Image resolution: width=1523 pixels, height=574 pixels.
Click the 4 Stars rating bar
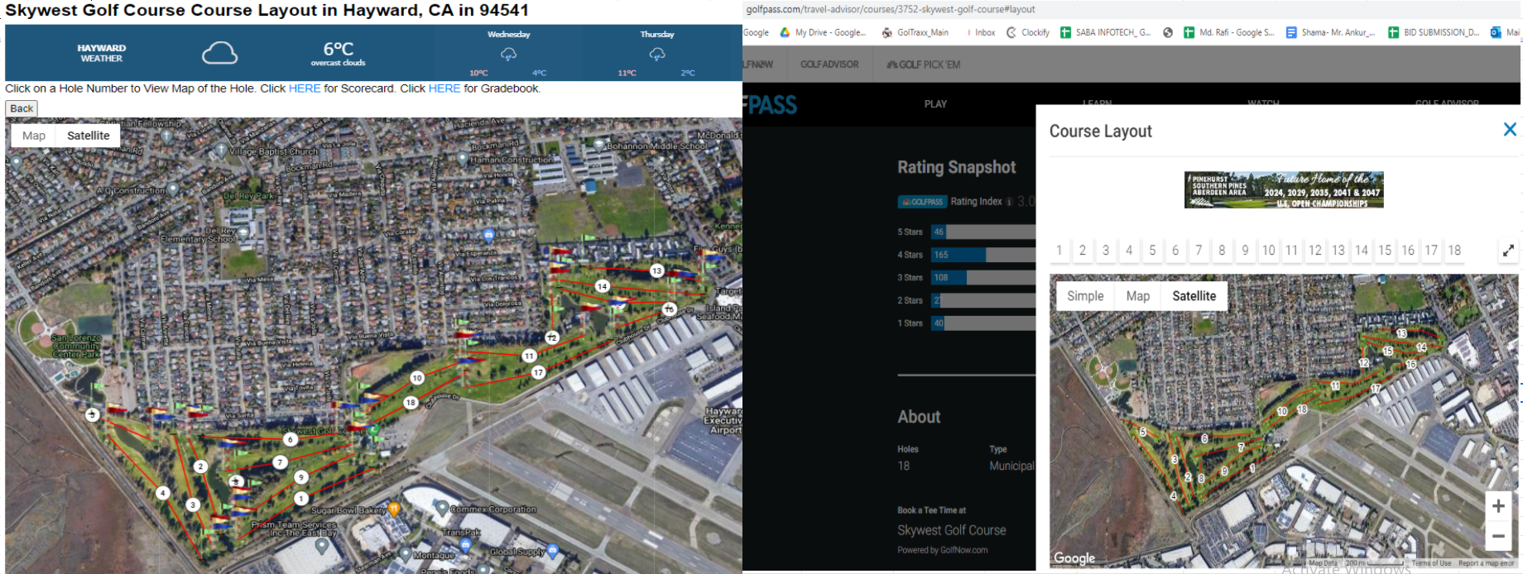click(x=983, y=255)
